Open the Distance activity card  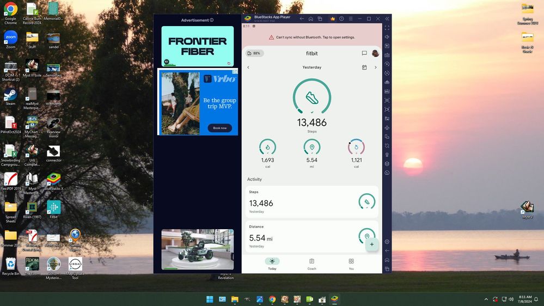tap(312, 237)
